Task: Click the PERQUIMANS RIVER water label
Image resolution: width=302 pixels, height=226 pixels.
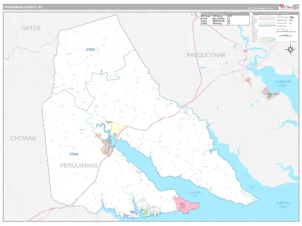Action: coord(195,194)
